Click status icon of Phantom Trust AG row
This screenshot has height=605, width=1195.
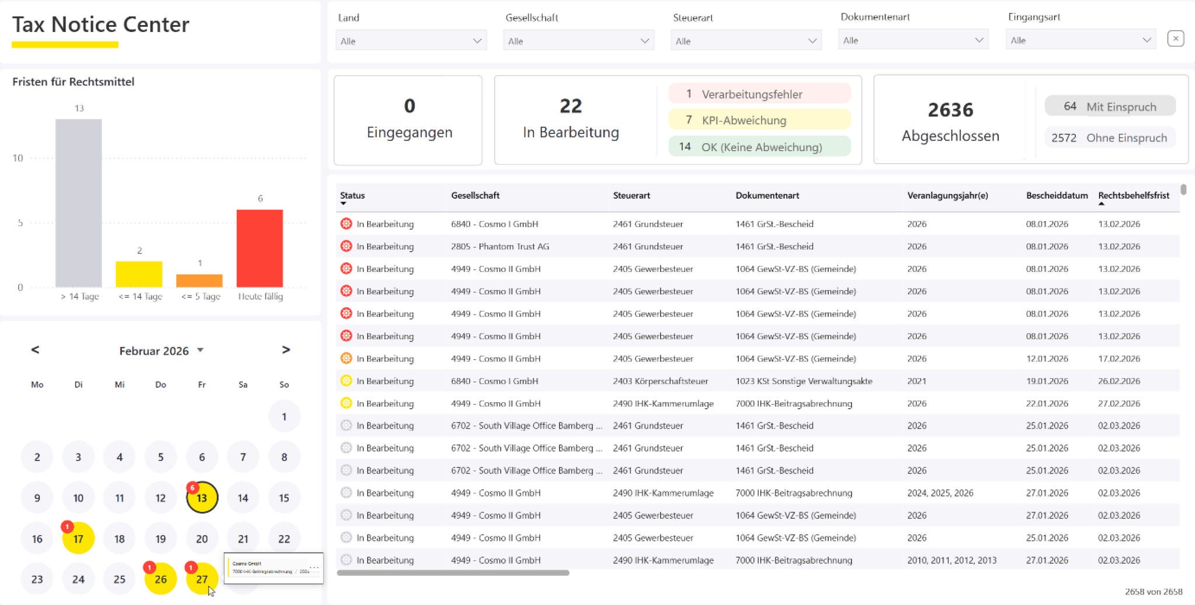[x=346, y=246]
